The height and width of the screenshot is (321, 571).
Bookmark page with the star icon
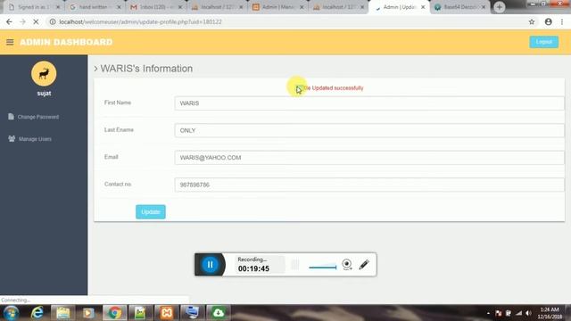point(532,21)
